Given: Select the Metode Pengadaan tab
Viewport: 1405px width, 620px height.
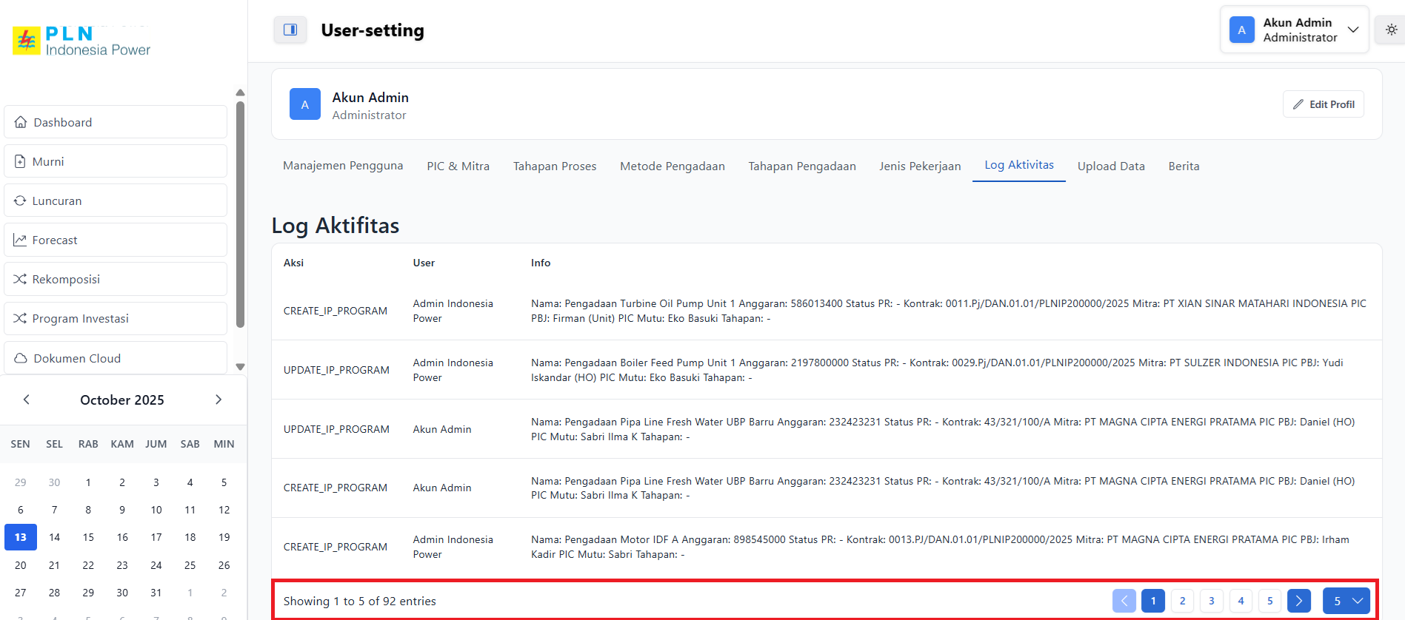Looking at the screenshot, I should (672, 166).
